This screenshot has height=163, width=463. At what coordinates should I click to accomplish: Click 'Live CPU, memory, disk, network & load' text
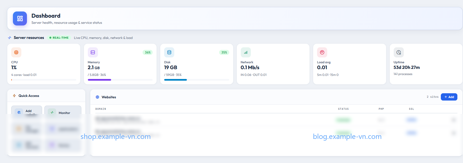click(103, 38)
